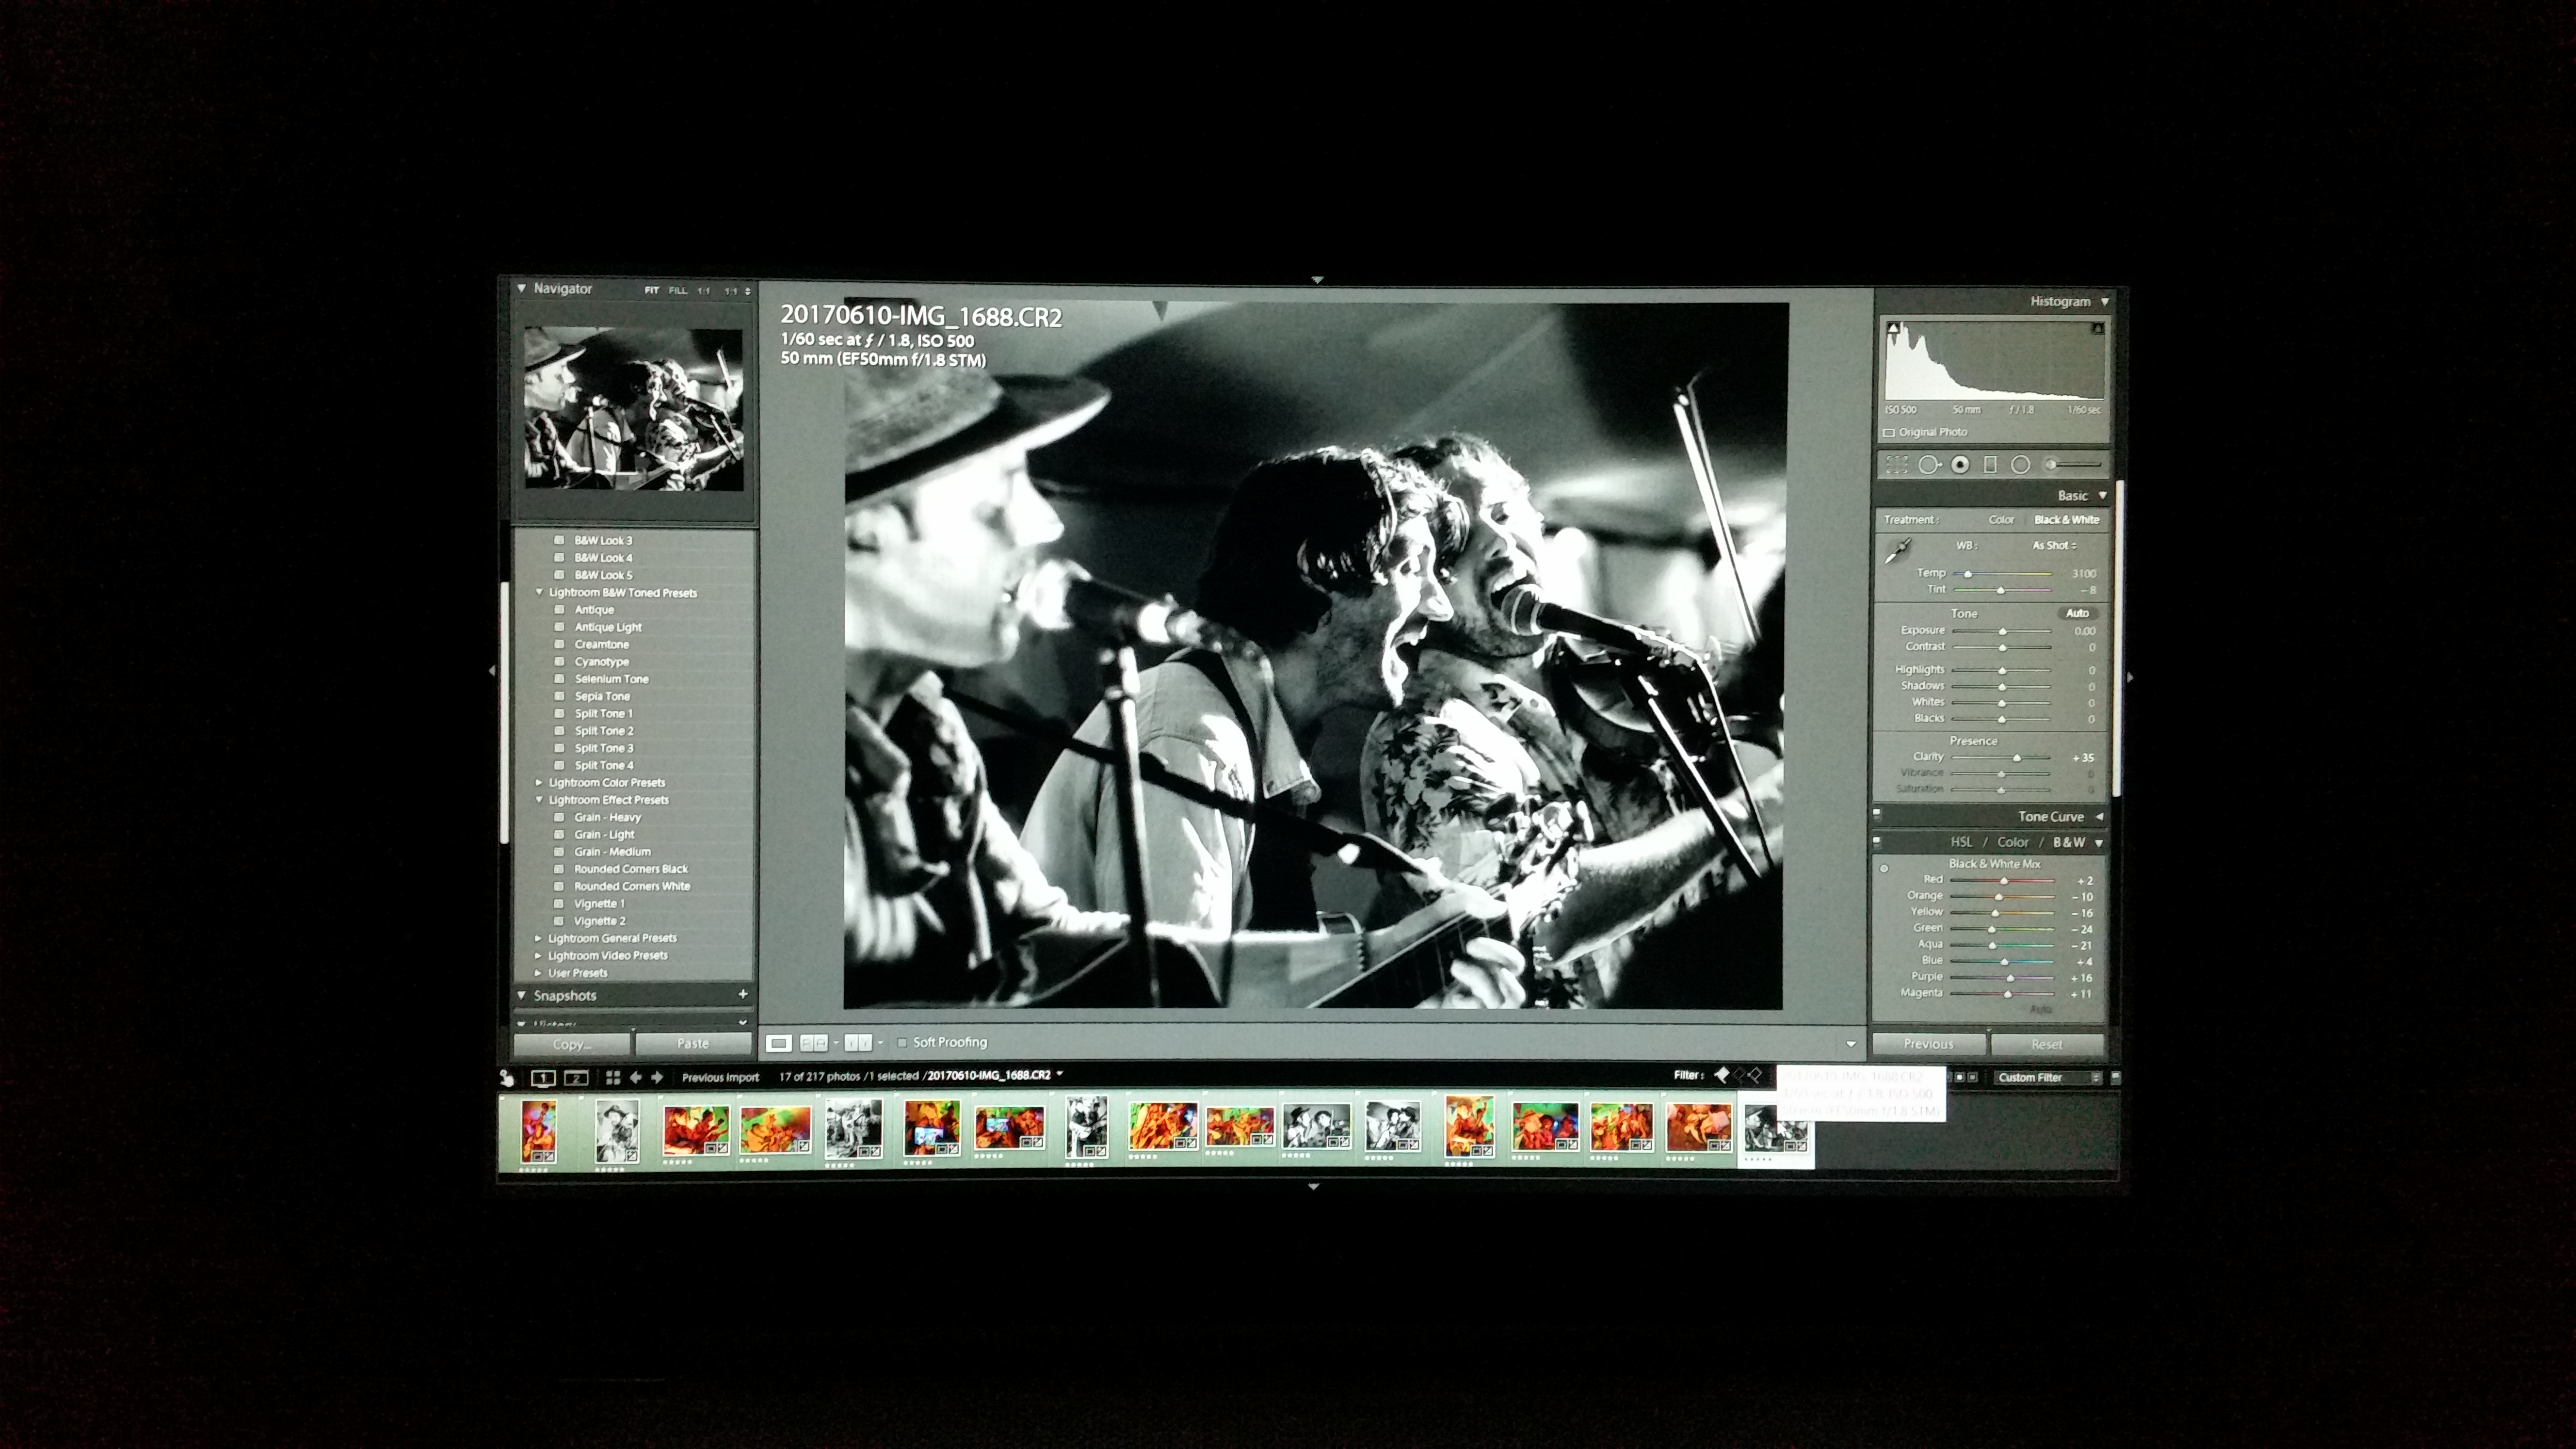Select Before/After left-right view icon
The height and width of the screenshot is (1449, 2576).
pos(814,1043)
